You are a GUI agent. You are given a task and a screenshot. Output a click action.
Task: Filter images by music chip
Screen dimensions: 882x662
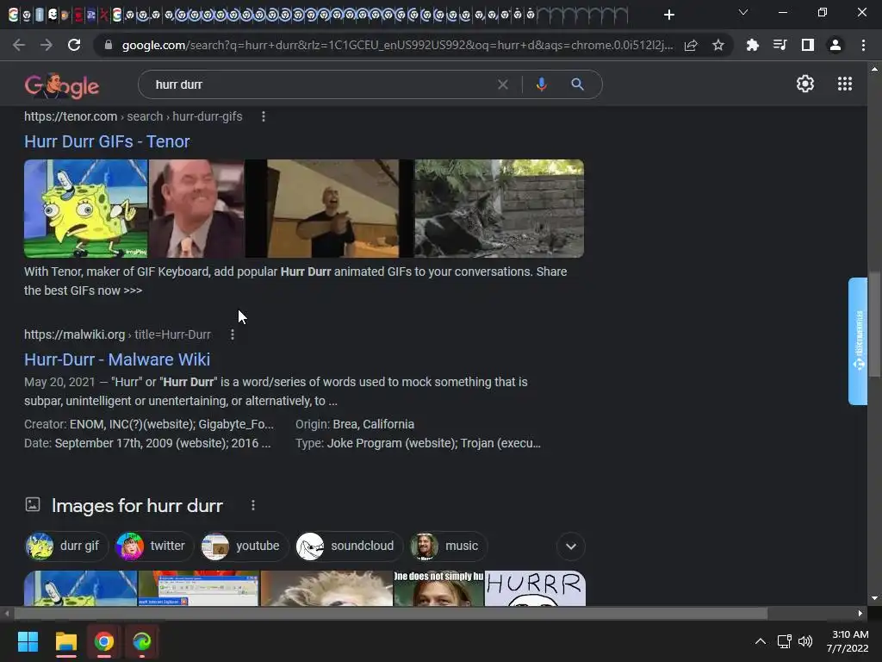(448, 546)
